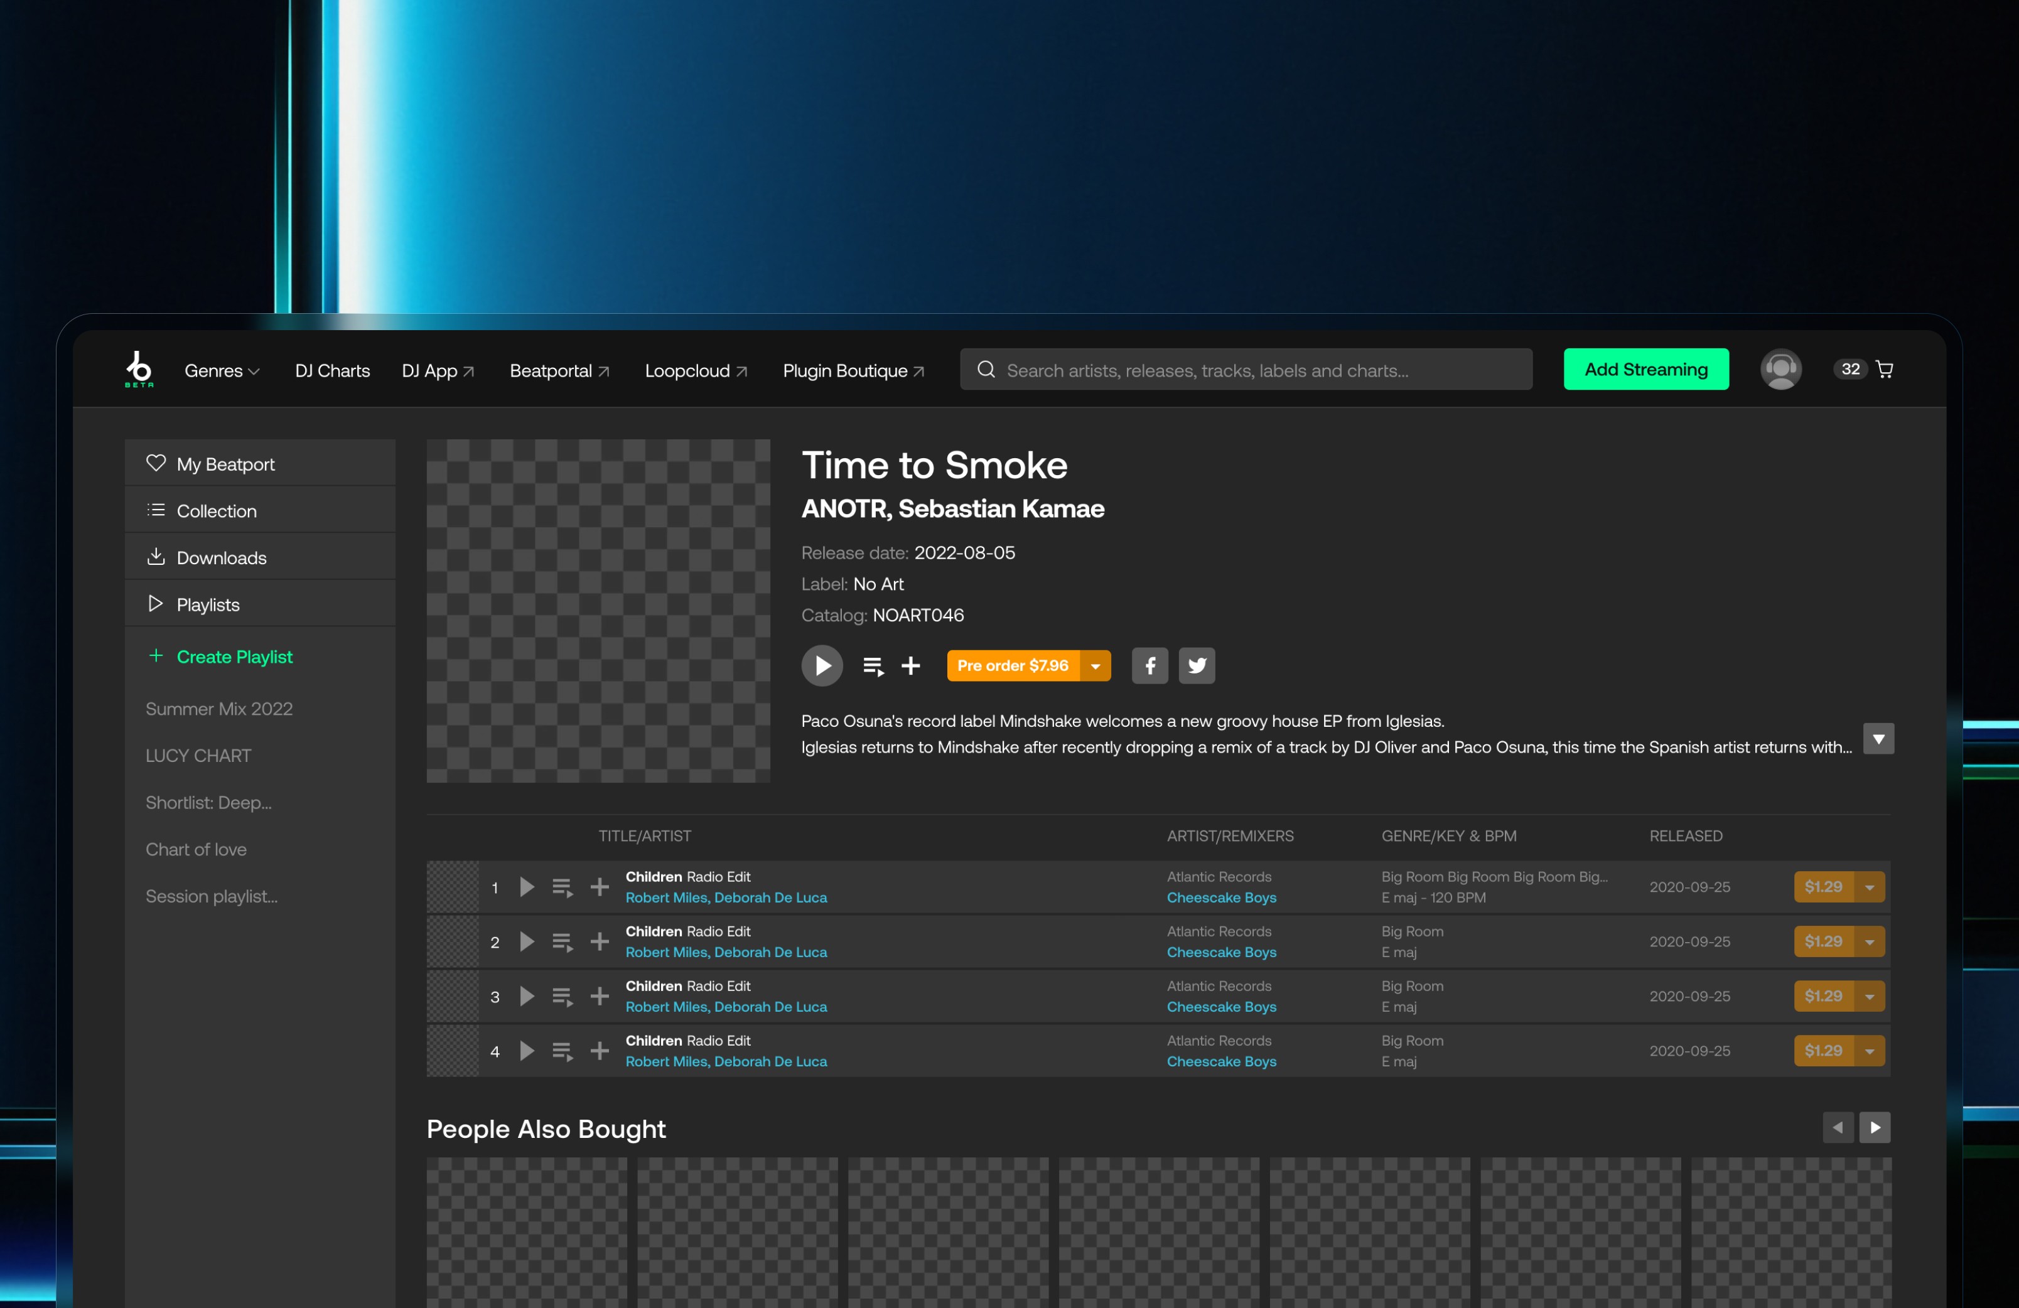Open Loopcloud external link
The height and width of the screenshot is (1308, 2019).
(696, 371)
